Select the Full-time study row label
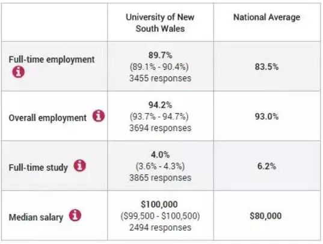 click(38, 168)
